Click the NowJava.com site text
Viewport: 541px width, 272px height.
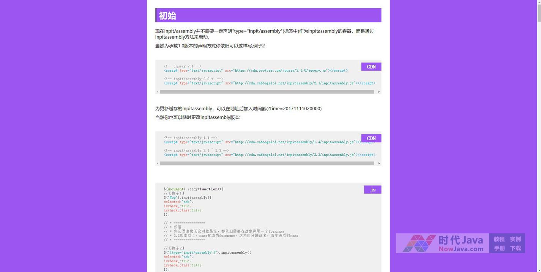[x=461, y=249]
